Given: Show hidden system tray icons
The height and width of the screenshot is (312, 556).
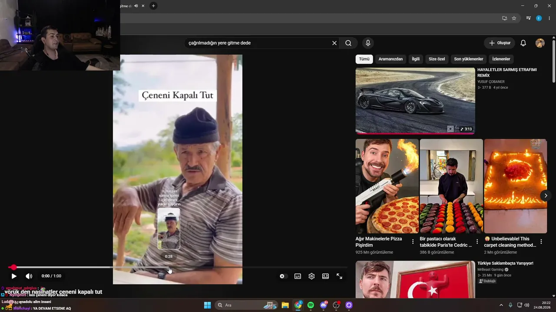Looking at the screenshot, I should [501, 305].
